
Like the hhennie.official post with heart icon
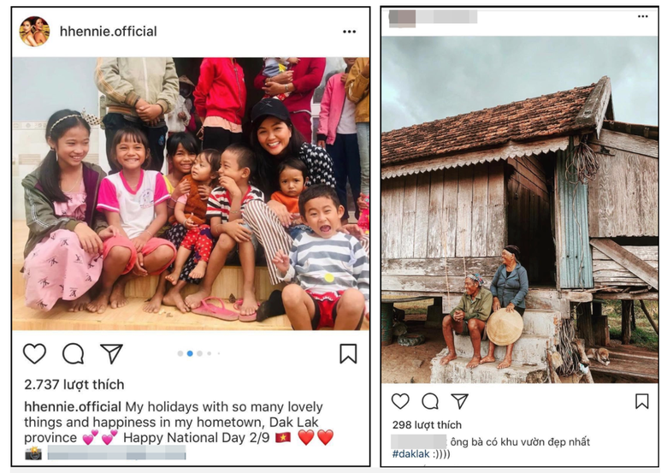[x=34, y=353]
